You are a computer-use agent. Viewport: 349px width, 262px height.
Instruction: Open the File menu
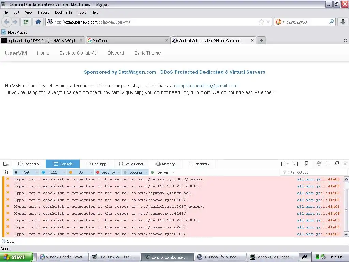[x=5, y=12]
